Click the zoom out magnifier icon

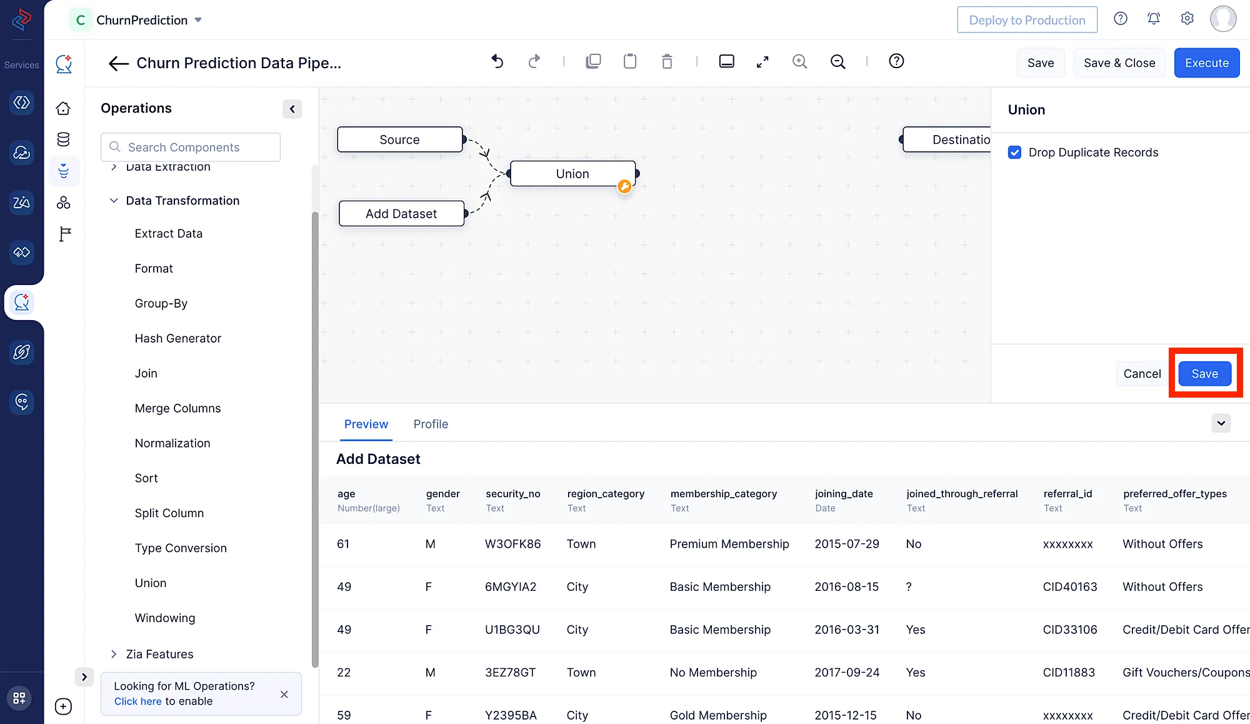click(x=837, y=61)
